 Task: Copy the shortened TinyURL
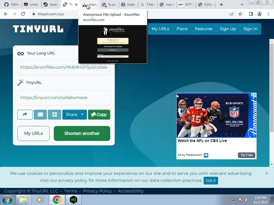point(99,115)
